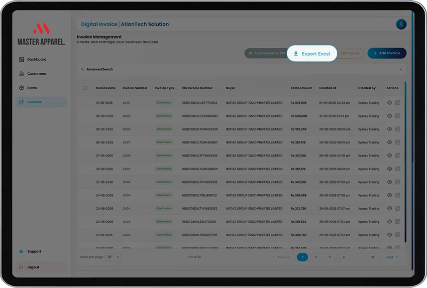Edit invoice 2404 with the pencil icon
Screen dimensions: 427x288
click(x=397, y=208)
